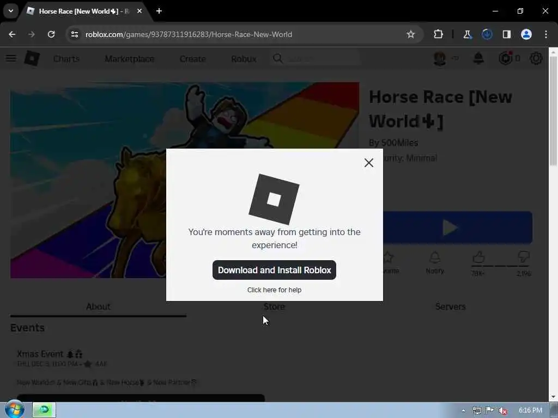Open the Windows Start button
This screenshot has height=418, width=558.
[14, 409]
